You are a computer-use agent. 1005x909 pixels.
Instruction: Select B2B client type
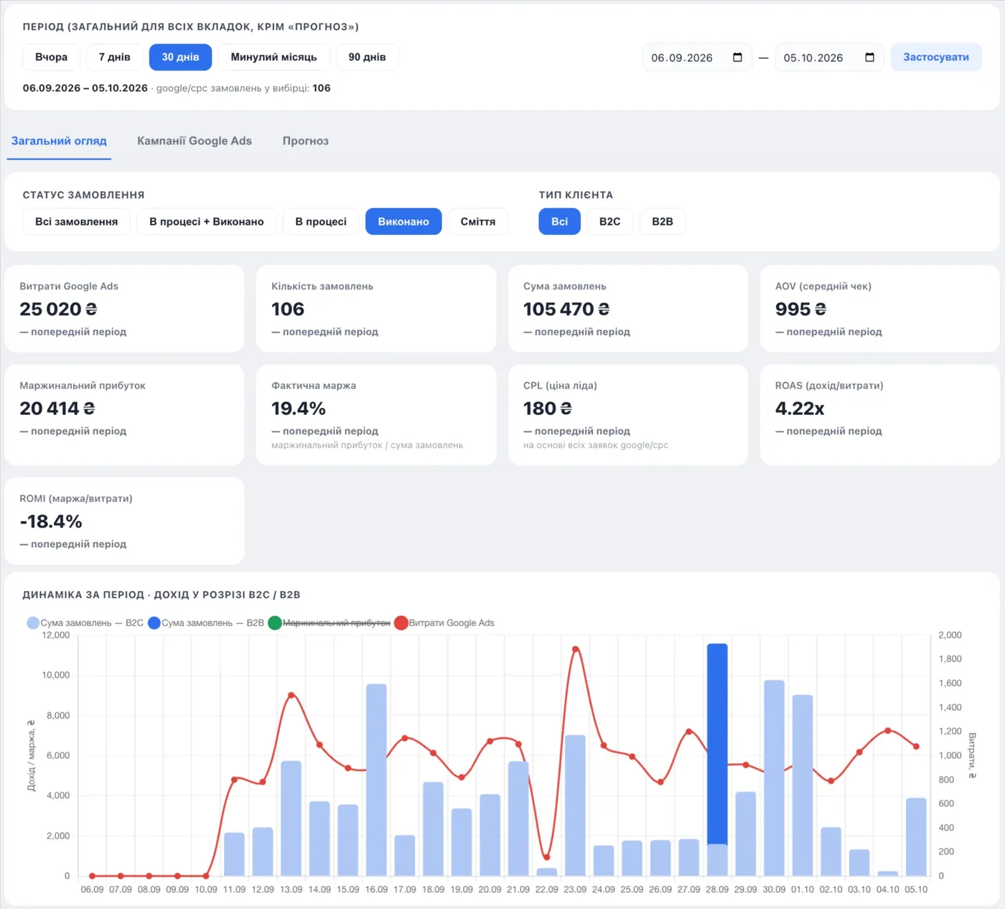[x=663, y=222]
